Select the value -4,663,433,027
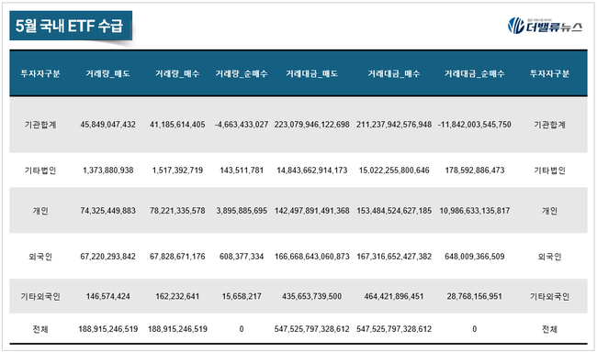Viewport: 597px width, 352px height. [242, 125]
